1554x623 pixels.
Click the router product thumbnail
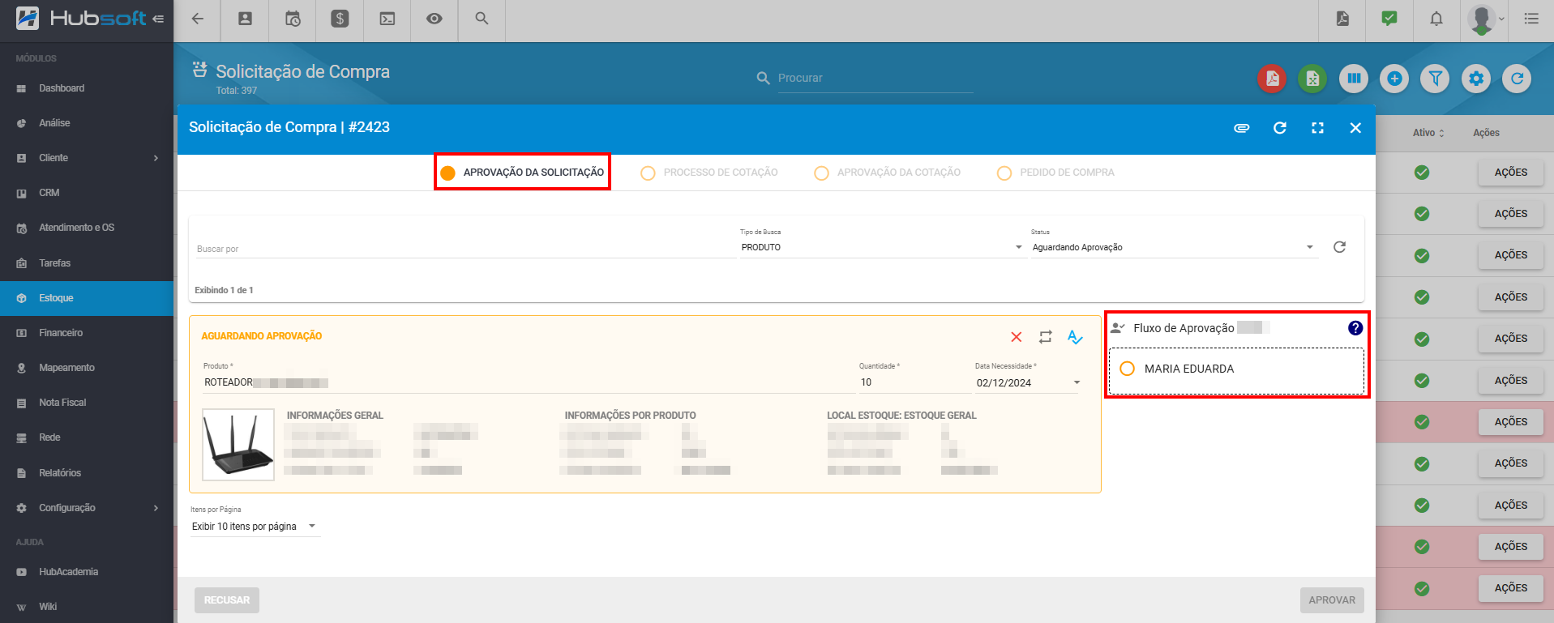pos(238,445)
